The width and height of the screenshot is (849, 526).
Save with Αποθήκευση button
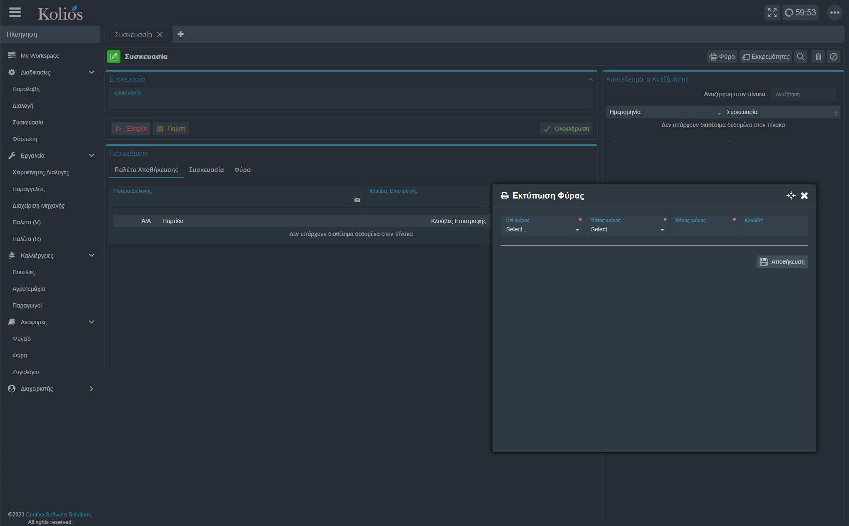782,262
